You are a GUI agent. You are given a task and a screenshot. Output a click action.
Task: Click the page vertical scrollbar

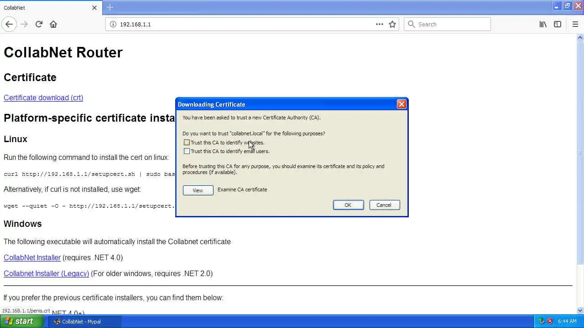pyautogui.click(x=580, y=153)
